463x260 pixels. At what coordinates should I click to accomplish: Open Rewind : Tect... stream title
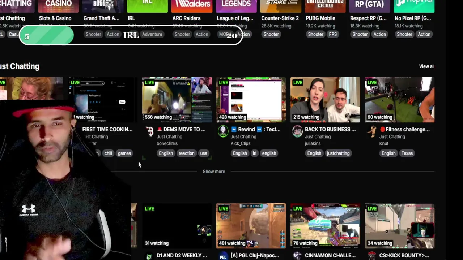(255, 129)
